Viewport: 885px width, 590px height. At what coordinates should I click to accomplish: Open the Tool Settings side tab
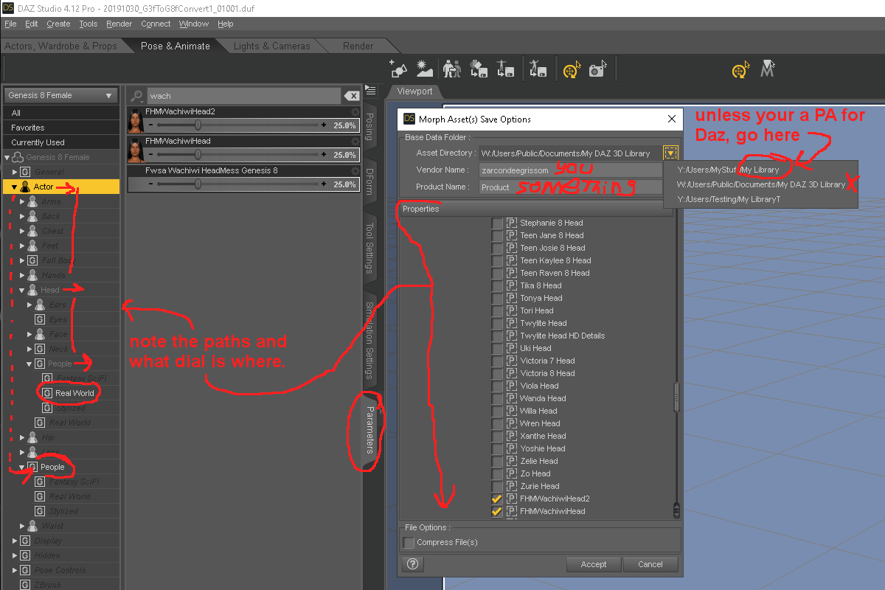(x=370, y=247)
